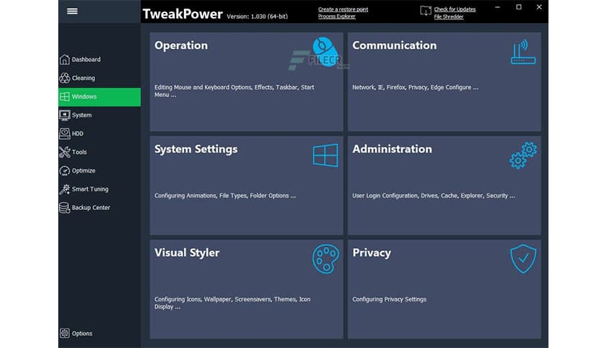601x348 pixels.
Task: Click the Windows icon in System Settings tile
Action: [x=325, y=155]
